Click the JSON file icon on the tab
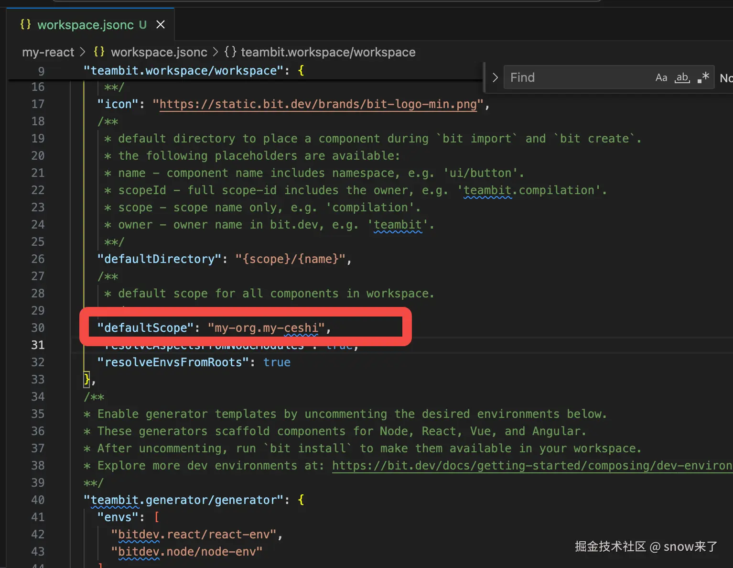This screenshot has height=568, width=733. pos(25,24)
